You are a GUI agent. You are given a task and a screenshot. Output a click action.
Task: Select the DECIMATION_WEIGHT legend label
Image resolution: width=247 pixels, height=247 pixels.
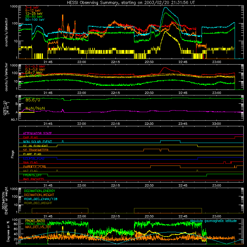pos(39,195)
